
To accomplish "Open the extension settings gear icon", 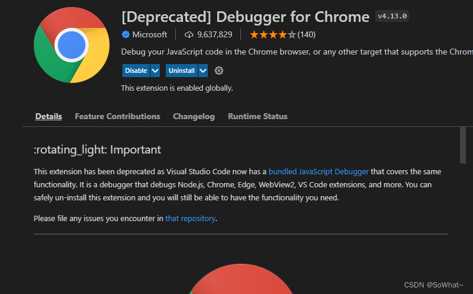I will (x=218, y=71).
